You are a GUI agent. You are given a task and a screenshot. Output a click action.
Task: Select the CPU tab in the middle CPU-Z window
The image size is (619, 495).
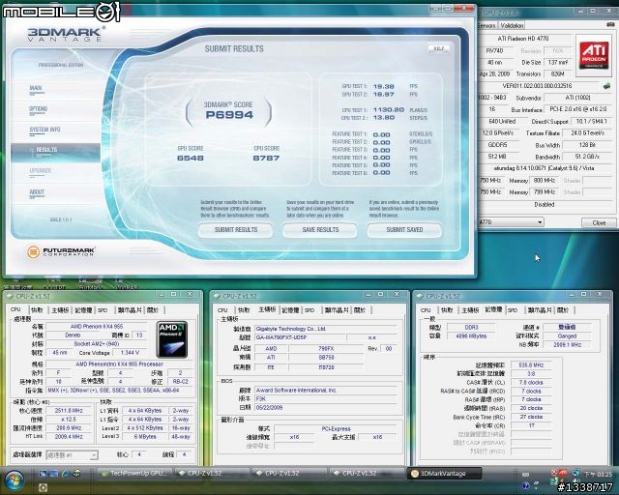point(222,310)
